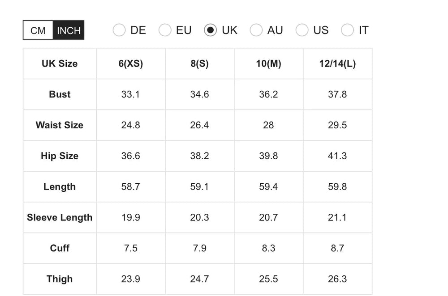Click the 37.8 bust value cell
The image size is (448, 296).
point(337,94)
